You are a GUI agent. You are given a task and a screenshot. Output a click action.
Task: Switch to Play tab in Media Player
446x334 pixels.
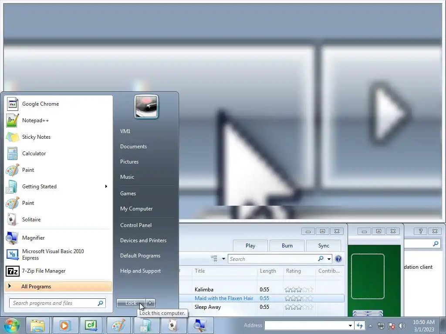point(250,246)
